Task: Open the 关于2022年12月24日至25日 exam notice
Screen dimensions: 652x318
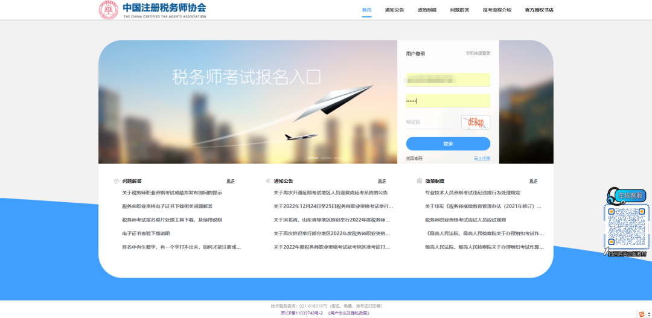Action: [333, 206]
